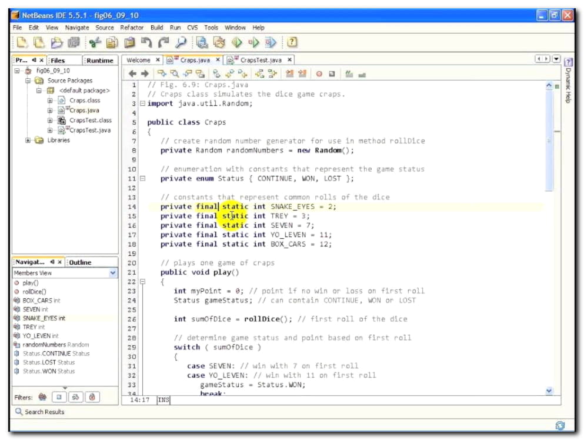The image size is (584, 440).
Task: Collapse the fig06_09_10 project node
Action: pos(17,71)
